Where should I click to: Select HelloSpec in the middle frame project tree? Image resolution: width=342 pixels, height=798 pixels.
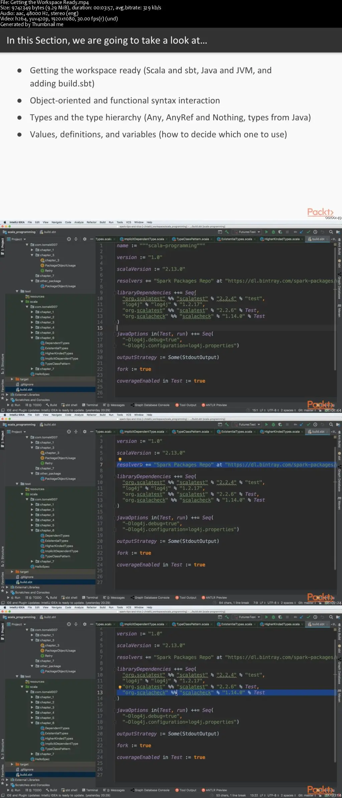40,567
